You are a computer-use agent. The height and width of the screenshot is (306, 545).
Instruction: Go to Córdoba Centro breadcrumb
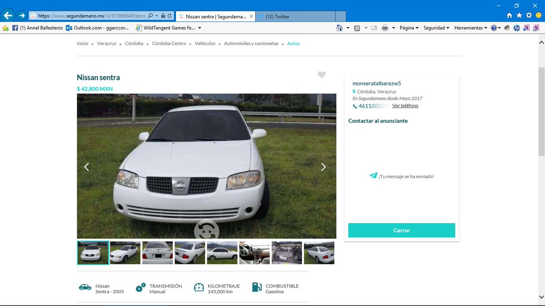(x=169, y=44)
